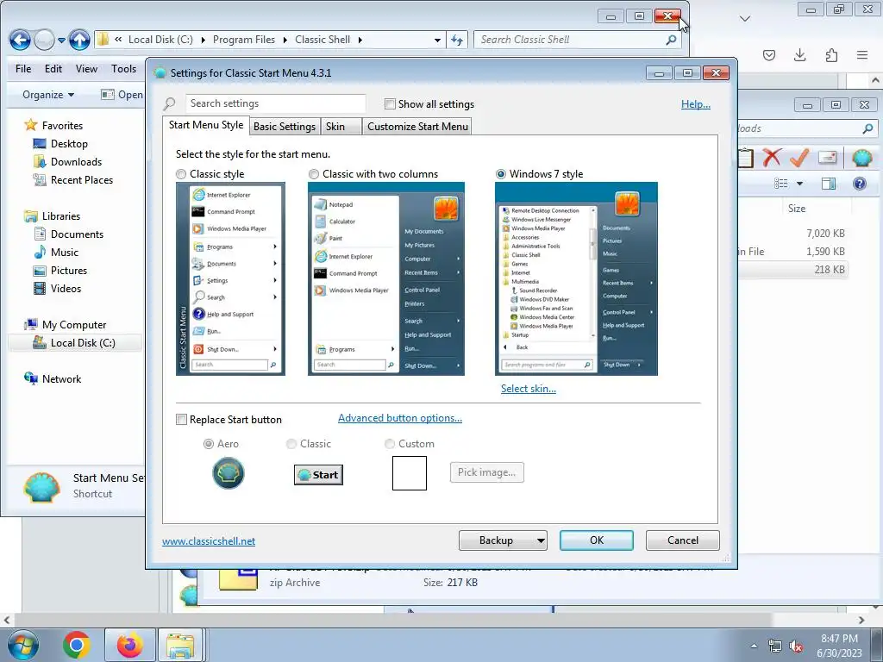Open Videos library in navigation pane
The height and width of the screenshot is (662, 883).
point(66,288)
